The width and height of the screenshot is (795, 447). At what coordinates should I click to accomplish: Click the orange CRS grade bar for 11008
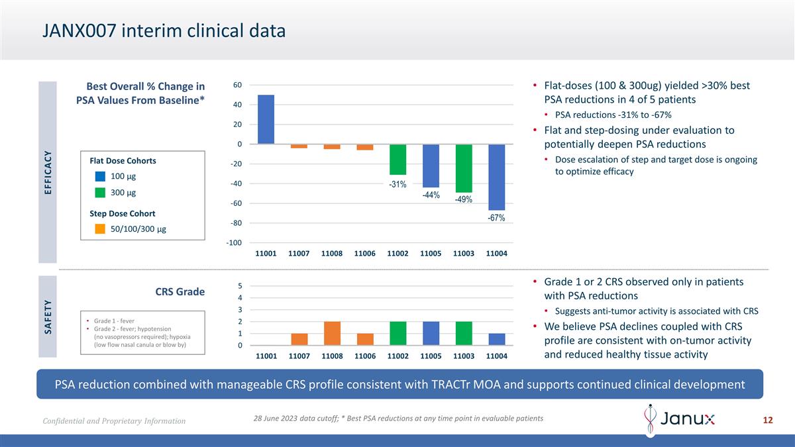(332, 333)
